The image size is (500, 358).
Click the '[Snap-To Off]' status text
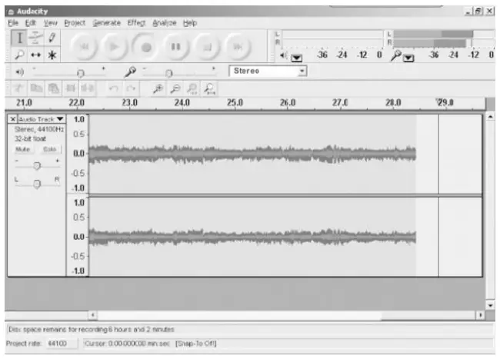pyautogui.click(x=196, y=343)
